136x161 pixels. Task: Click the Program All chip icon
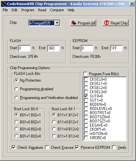[74, 23]
